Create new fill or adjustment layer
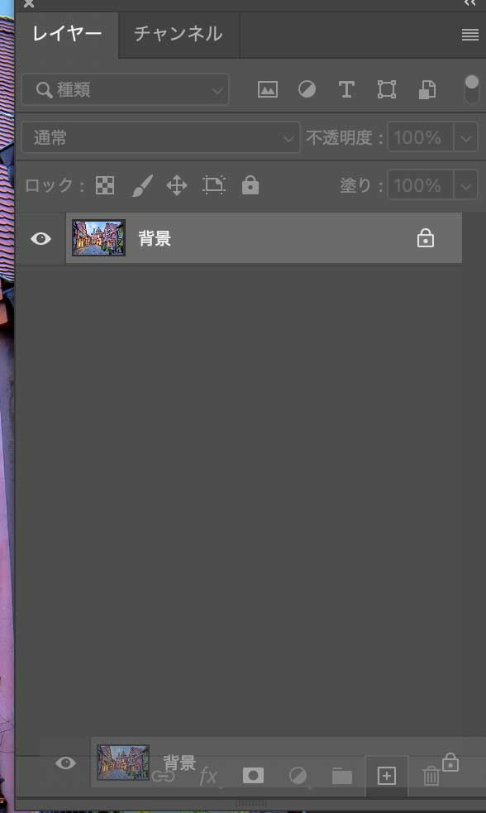Screen dimensions: 486x813 298,776
